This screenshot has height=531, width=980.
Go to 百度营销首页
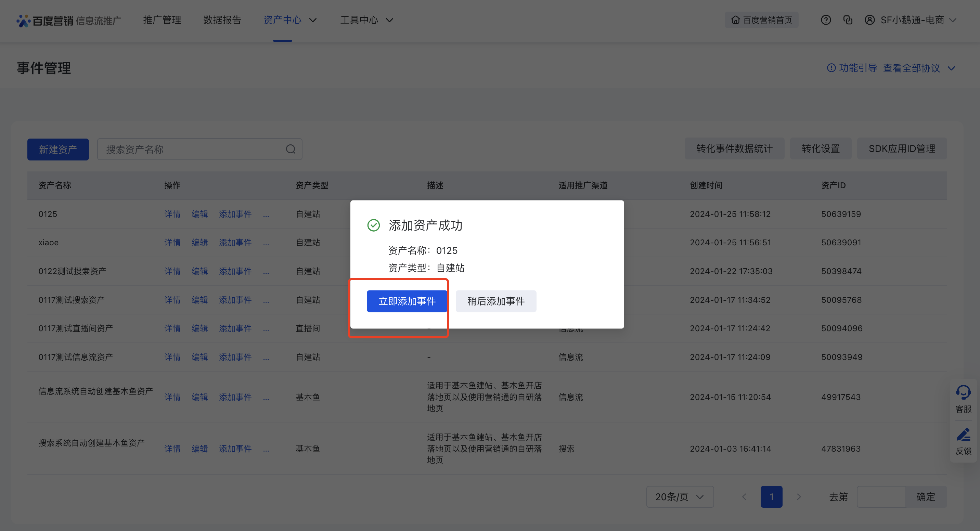pos(761,20)
